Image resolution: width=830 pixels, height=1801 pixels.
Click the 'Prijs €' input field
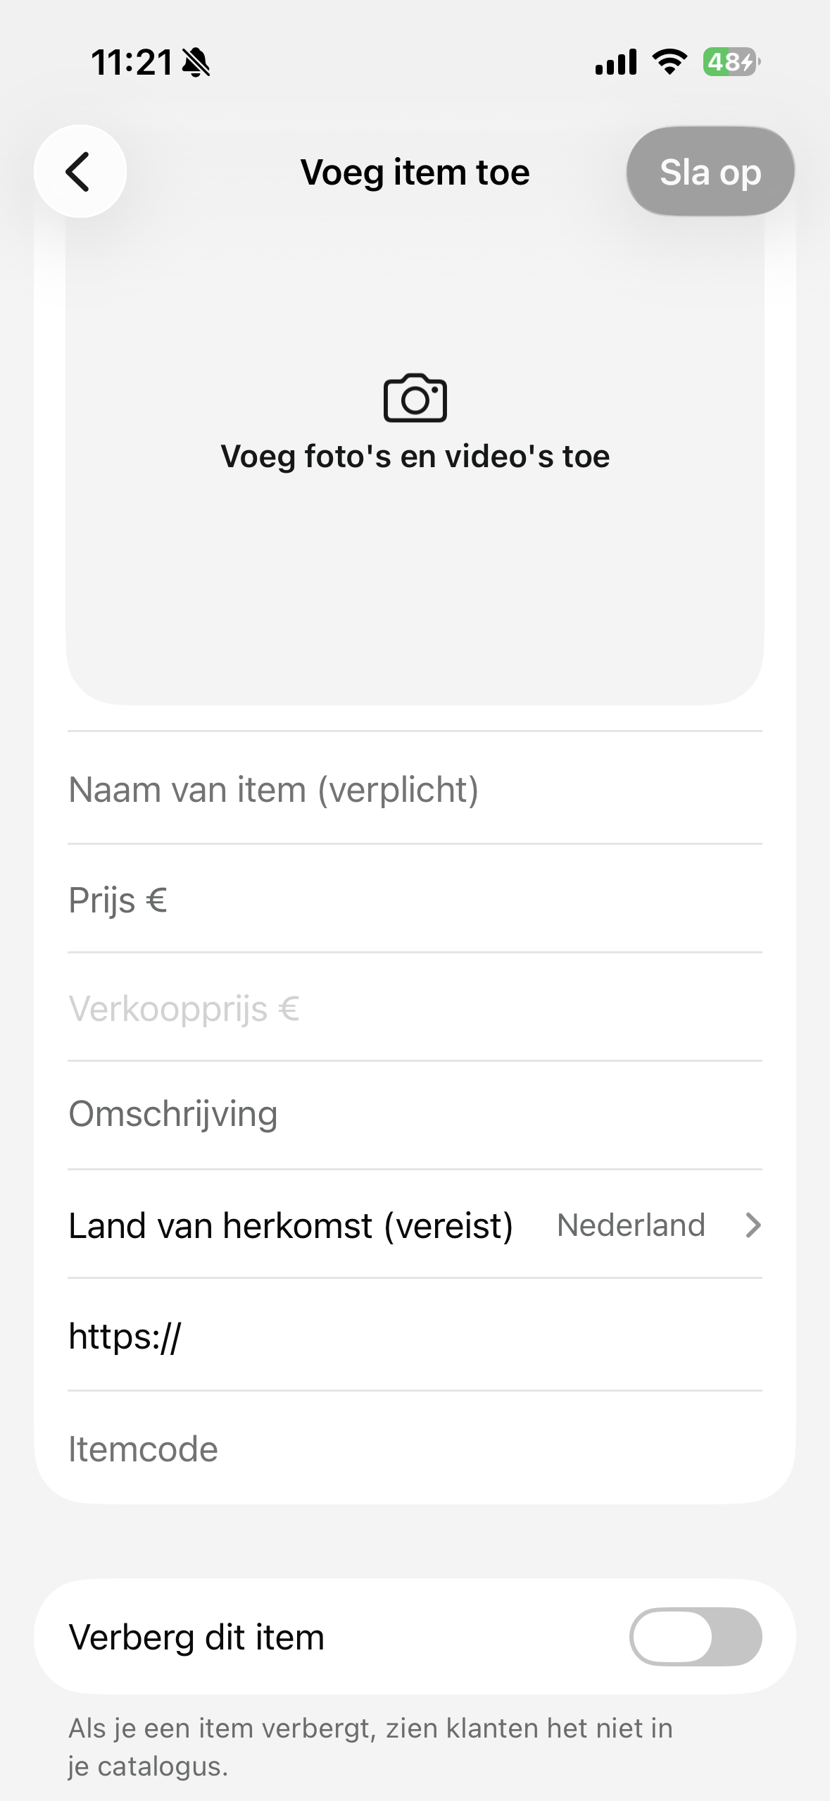tap(415, 900)
